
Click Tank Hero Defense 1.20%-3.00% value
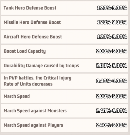tap(112, 8)
